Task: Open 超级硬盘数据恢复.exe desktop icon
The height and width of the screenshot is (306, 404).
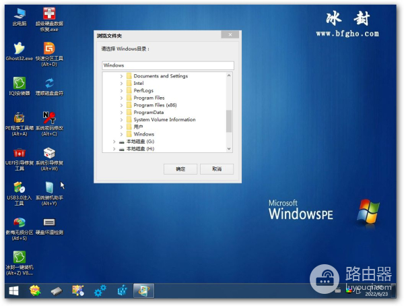Action: click(49, 13)
